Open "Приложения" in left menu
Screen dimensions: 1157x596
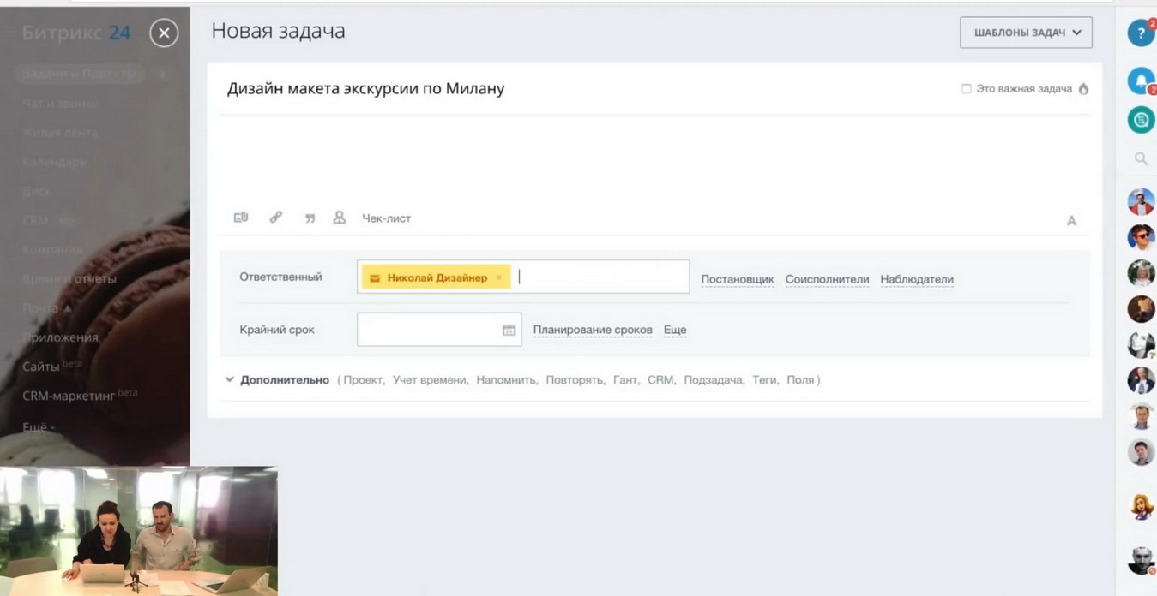[x=60, y=337]
